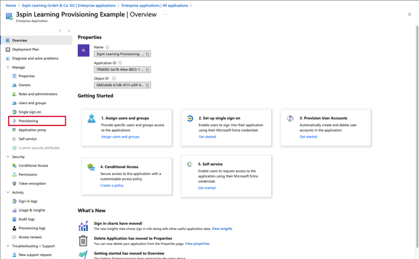Click the copy icon beside Name field
This screenshot has height=259, width=419.
pyautogui.click(x=147, y=54)
